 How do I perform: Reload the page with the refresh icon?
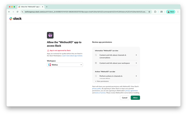[x=17, y=12]
